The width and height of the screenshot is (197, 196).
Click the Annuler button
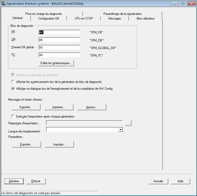[158, 181]
